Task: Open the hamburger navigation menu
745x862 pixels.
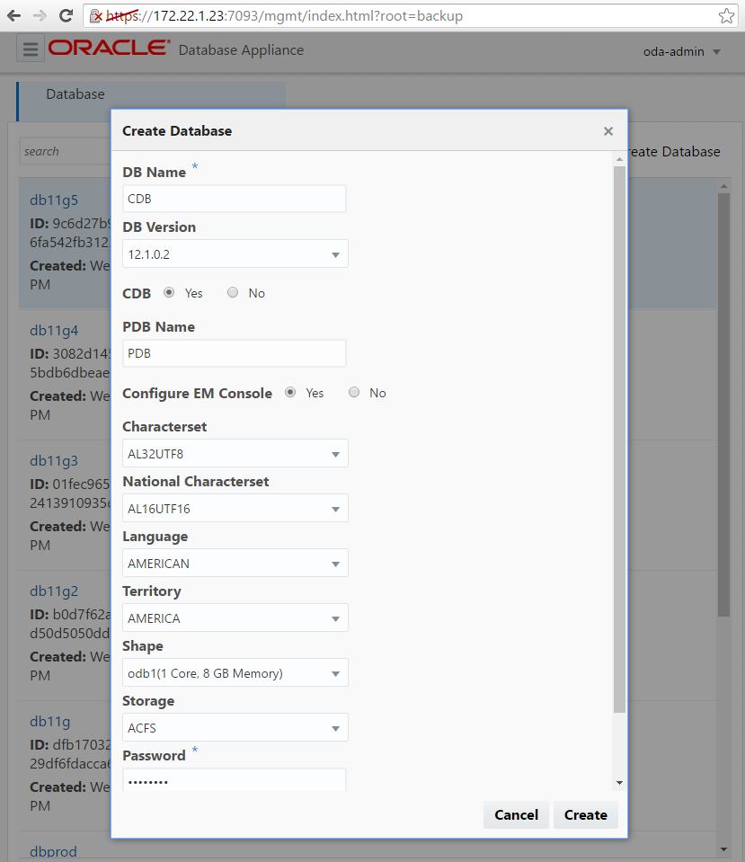Action: 31,49
